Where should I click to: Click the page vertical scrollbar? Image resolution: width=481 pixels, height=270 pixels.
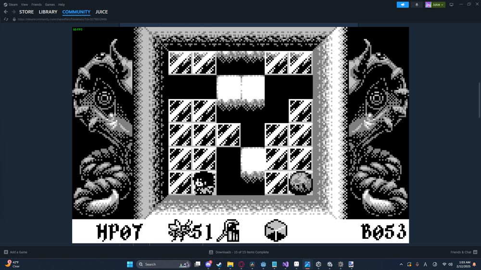(479, 100)
